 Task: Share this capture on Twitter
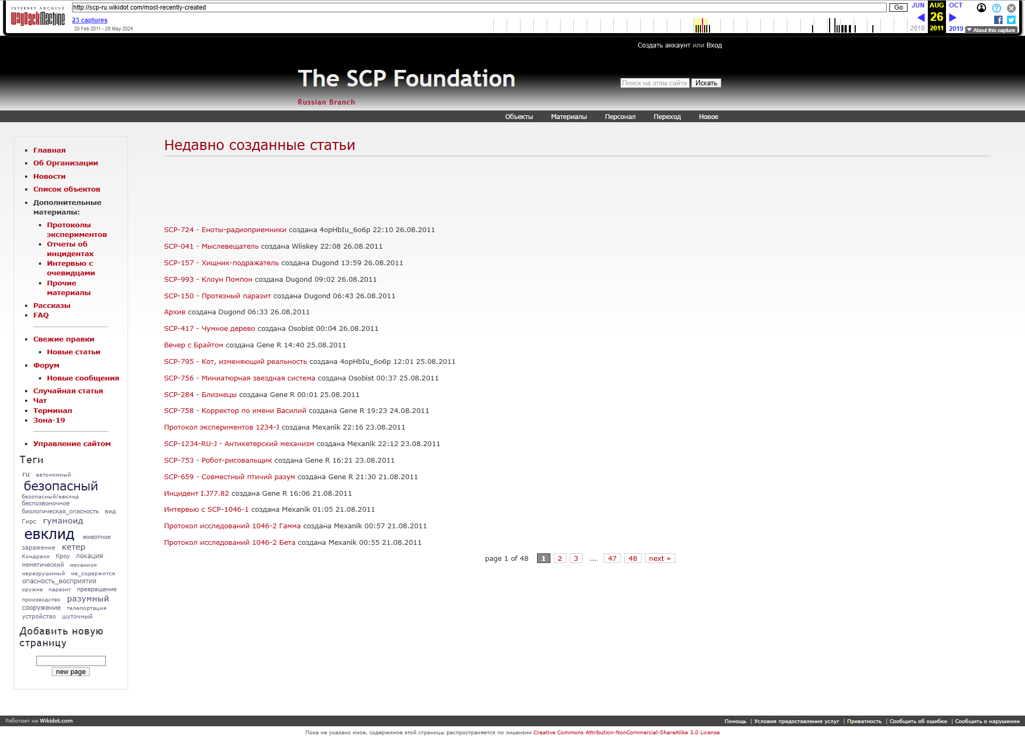pyautogui.click(x=1011, y=20)
